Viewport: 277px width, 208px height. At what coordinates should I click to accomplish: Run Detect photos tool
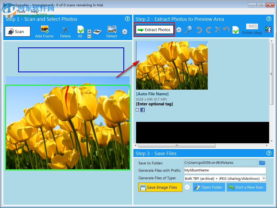[x=112, y=32]
